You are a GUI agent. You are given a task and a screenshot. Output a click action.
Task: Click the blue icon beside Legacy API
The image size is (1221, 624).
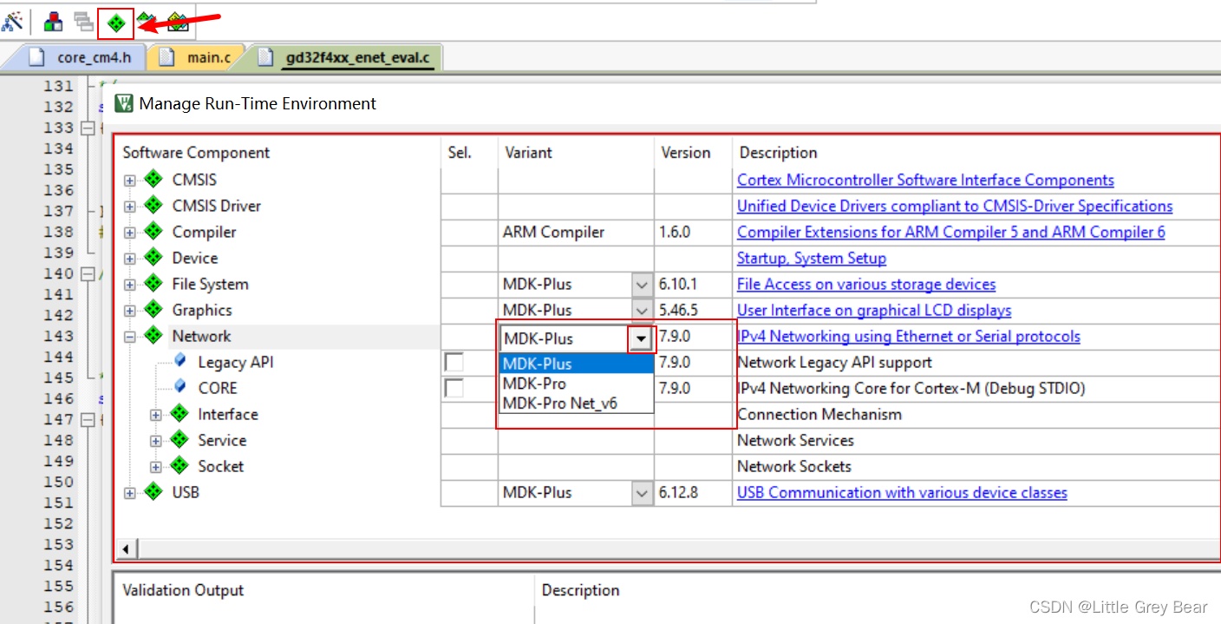tap(180, 361)
